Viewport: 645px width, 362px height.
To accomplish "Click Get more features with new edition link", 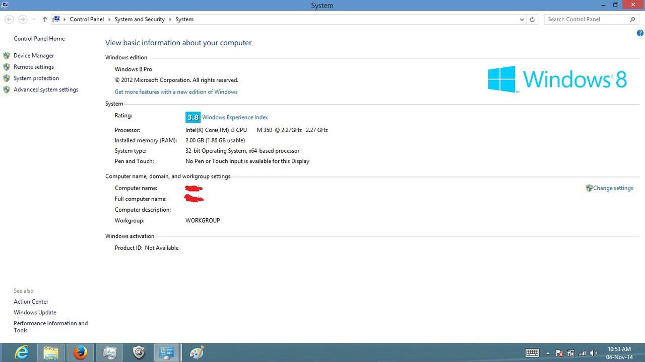I will pos(176,92).
